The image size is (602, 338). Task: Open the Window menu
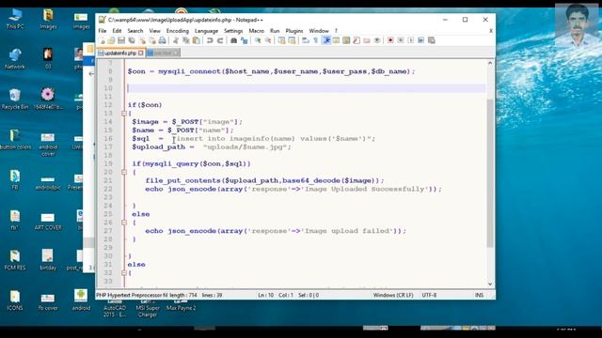point(319,31)
